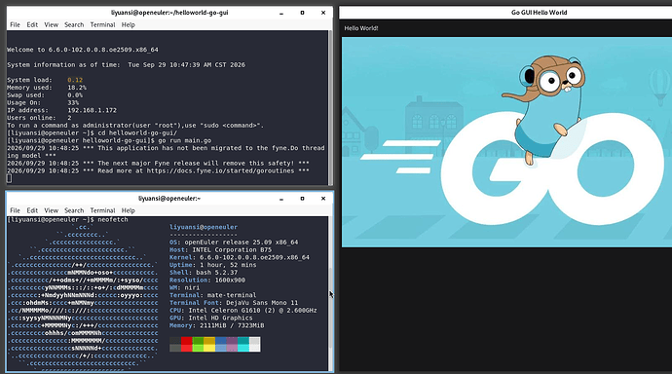The width and height of the screenshot is (672, 374).
Task: Click the terminal cursor block in top terminal
Action: 9,178
